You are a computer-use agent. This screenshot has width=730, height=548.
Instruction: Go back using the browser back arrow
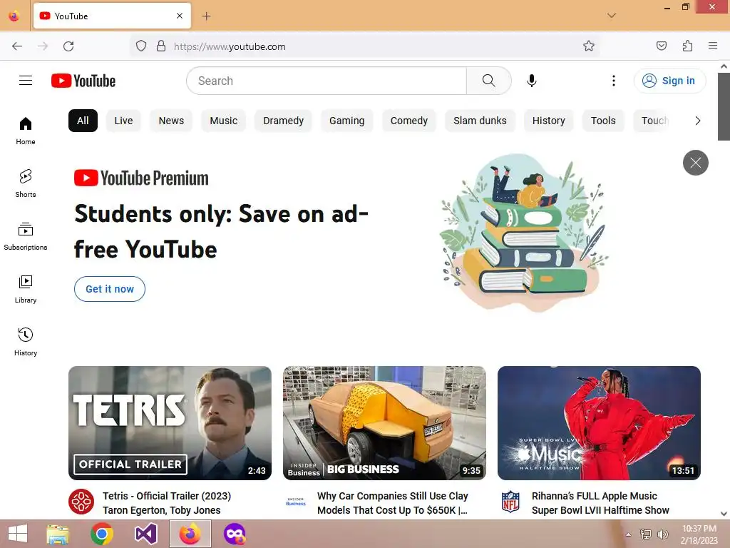17,46
